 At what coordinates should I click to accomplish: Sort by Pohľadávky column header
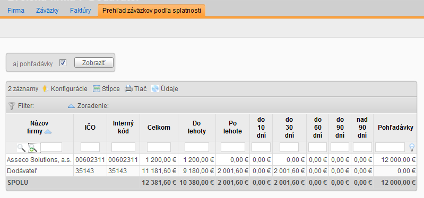tap(395, 128)
